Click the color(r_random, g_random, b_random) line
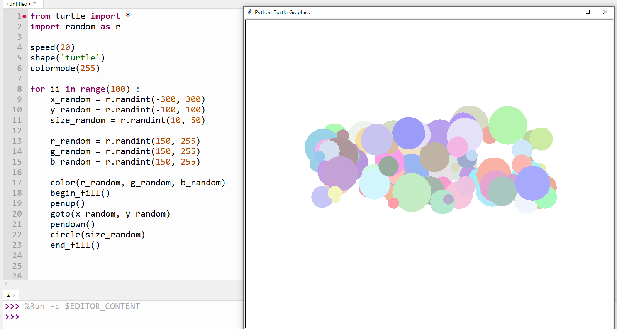Image resolution: width=617 pixels, height=329 pixels. 138,183
